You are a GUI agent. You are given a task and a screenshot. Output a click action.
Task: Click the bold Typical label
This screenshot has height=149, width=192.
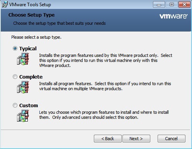point(28,49)
